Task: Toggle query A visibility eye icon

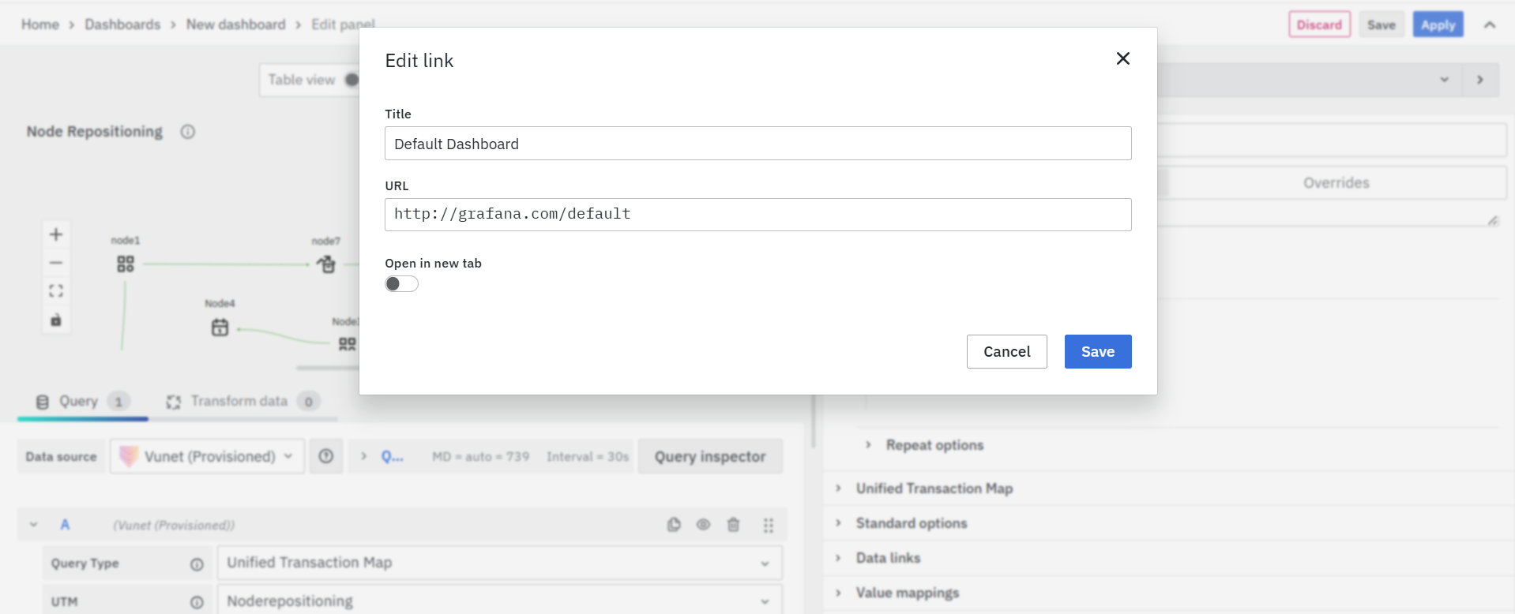Action: pos(703,525)
